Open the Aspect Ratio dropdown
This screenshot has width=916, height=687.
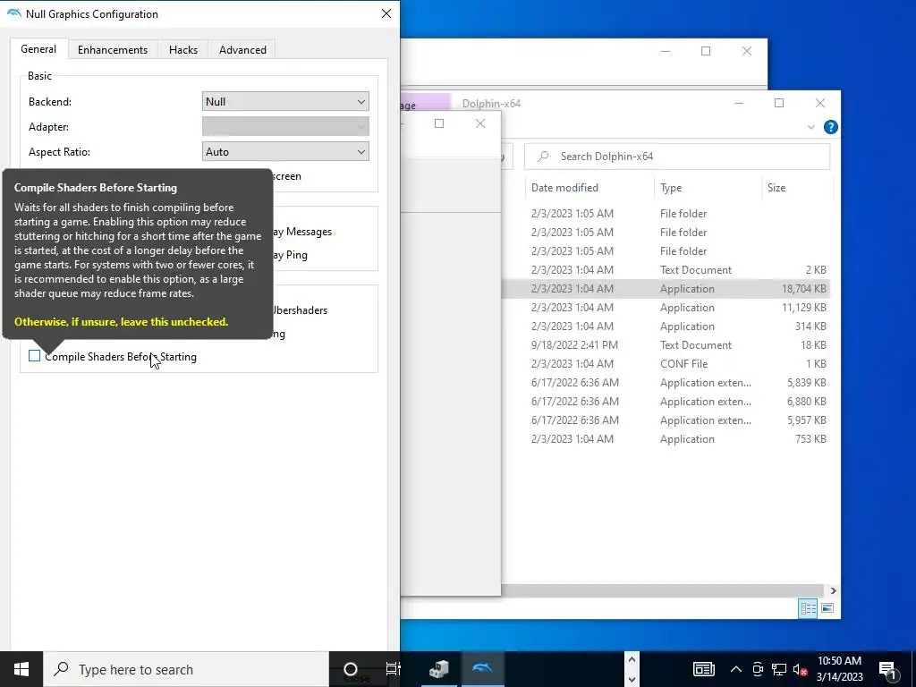point(285,152)
